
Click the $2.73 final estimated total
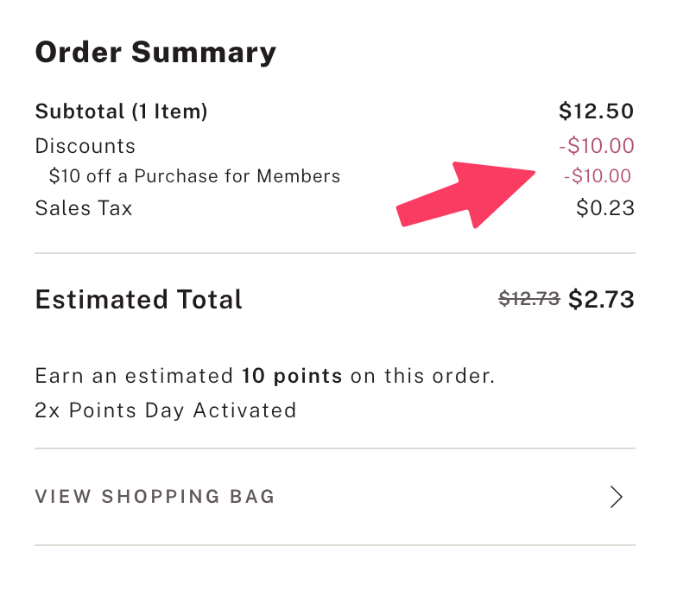coord(601,300)
